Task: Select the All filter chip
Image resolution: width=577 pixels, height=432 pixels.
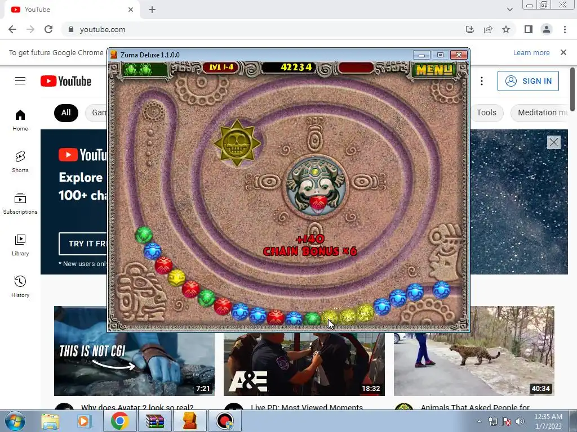Action: pos(66,112)
